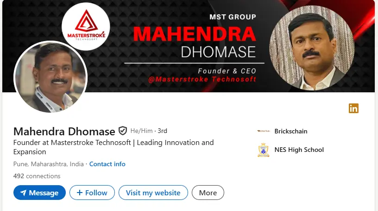Open the circular profile photo

pyautogui.click(x=50, y=77)
